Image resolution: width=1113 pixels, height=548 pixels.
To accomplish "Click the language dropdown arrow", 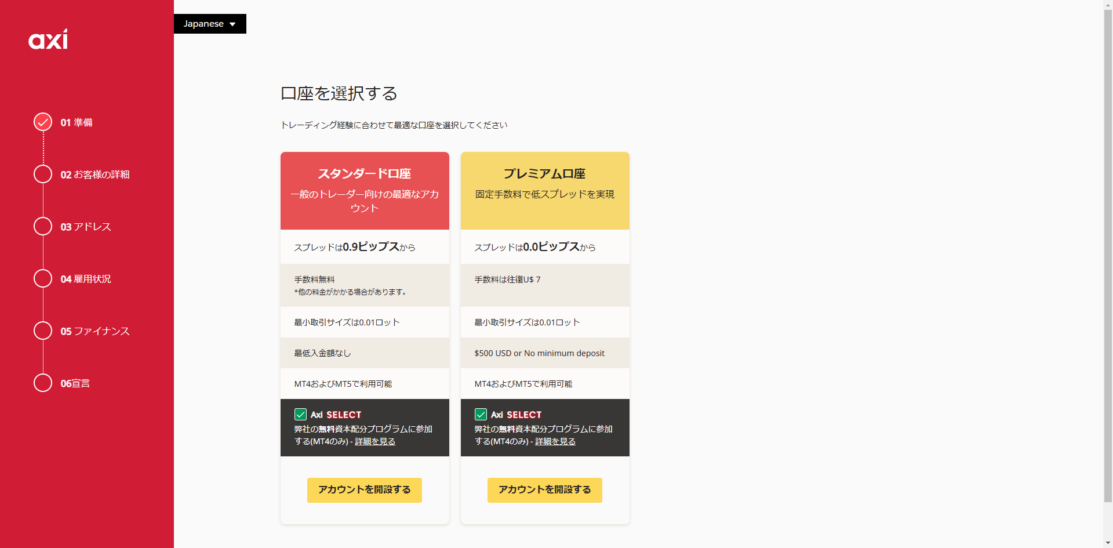I will [x=232, y=24].
